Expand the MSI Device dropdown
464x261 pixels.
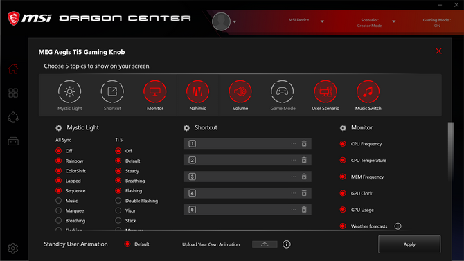322,21
